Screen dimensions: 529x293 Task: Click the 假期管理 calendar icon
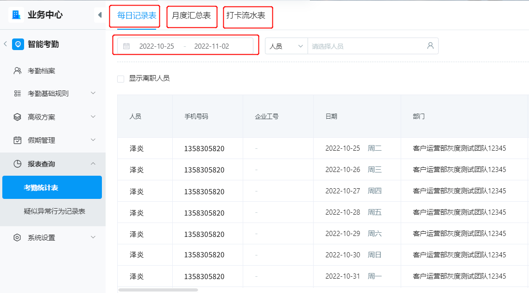pos(17,140)
